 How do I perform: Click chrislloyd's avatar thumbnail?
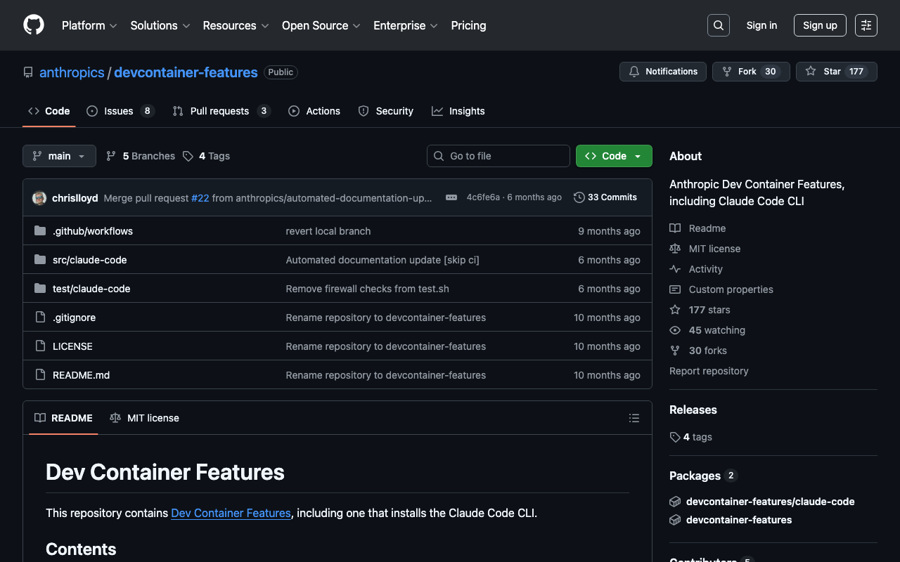39,198
